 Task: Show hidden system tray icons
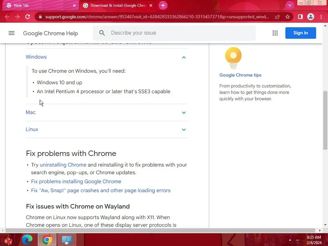coord(290,240)
